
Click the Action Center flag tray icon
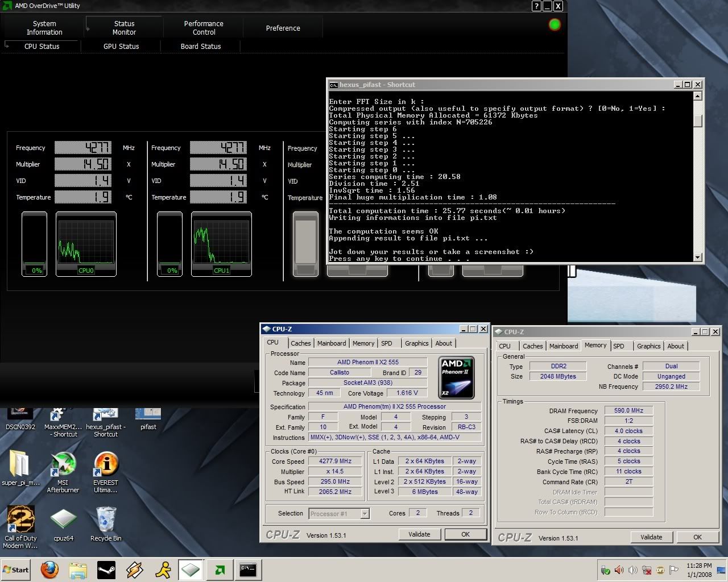(674, 570)
